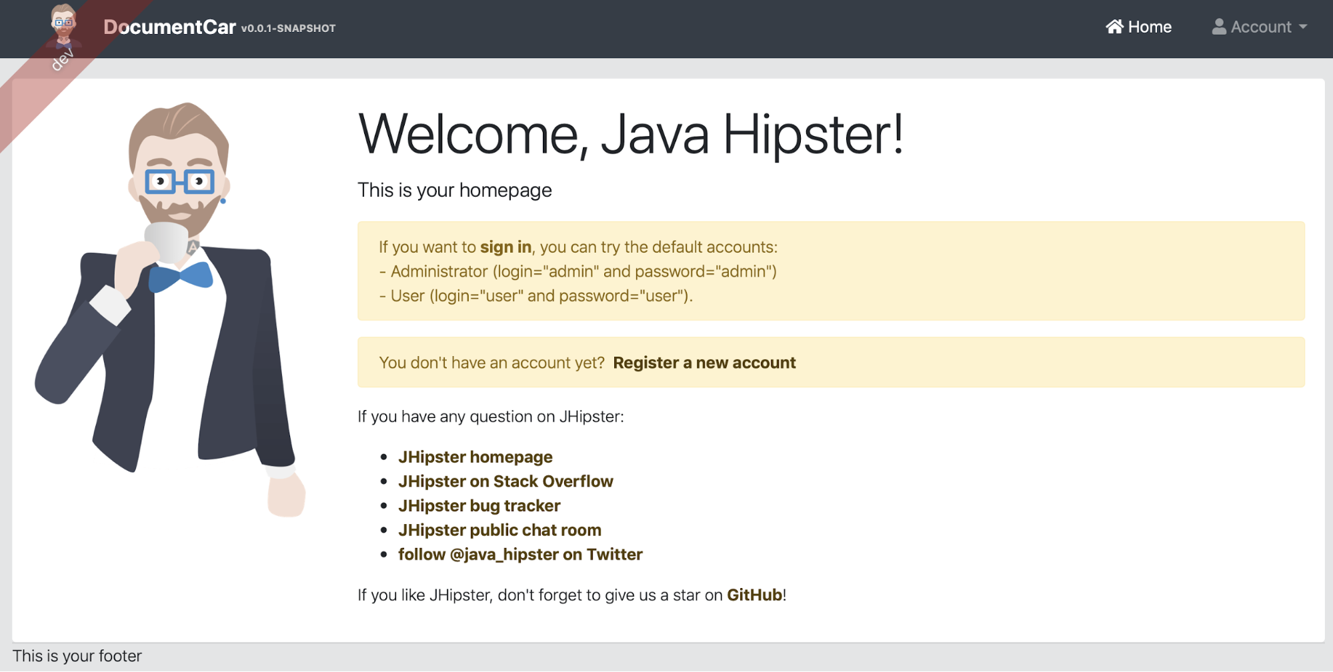Click 'This is your homepage' text

(x=455, y=190)
